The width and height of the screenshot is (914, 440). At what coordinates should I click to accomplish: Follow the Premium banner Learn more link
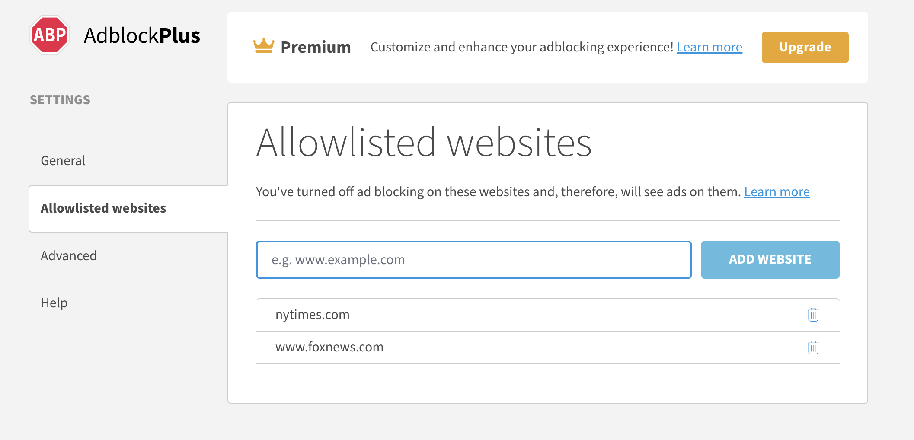point(709,47)
